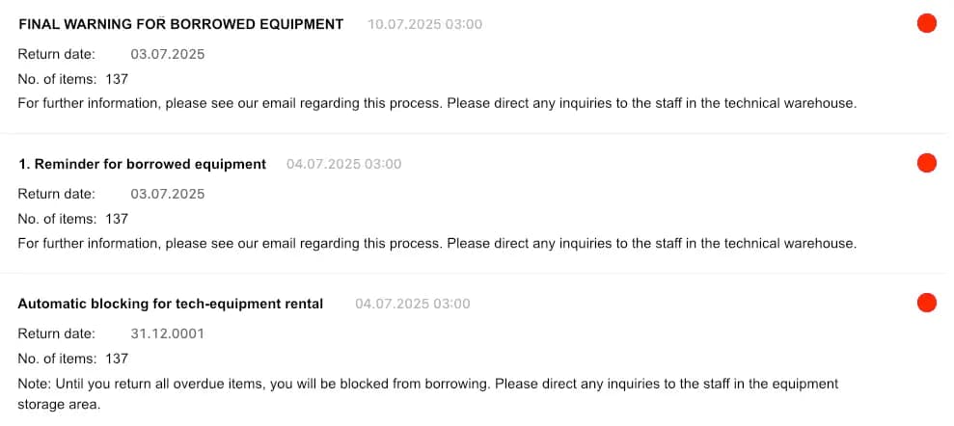Image resolution: width=954 pixels, height=426 pixels.
Task: Click the timestamp beside Automatic blocking title
Action: (412, 304)
